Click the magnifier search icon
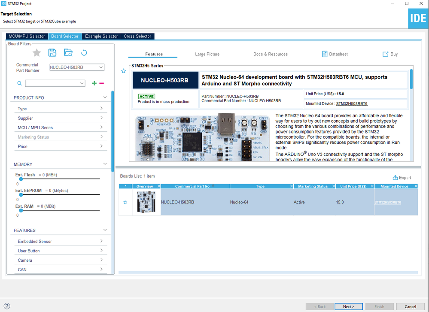 tap(19, 83)
